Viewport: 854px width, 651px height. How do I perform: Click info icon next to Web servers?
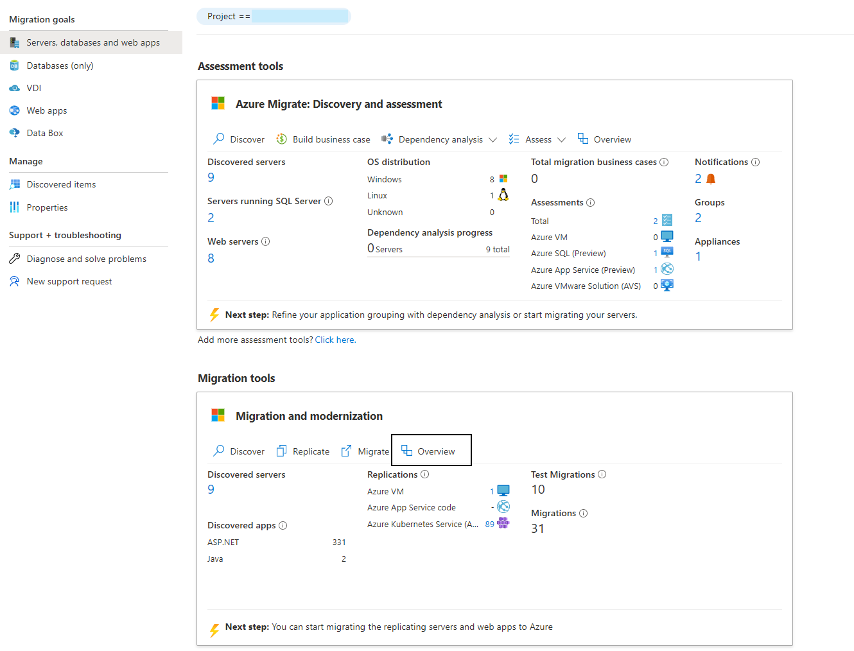[x=266, y=241]
